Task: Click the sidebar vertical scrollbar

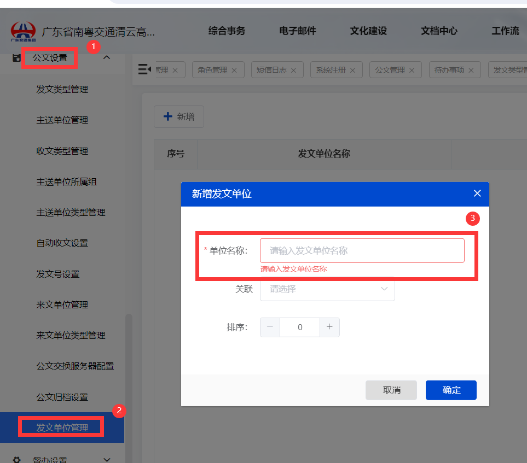Action: point(129,388)
